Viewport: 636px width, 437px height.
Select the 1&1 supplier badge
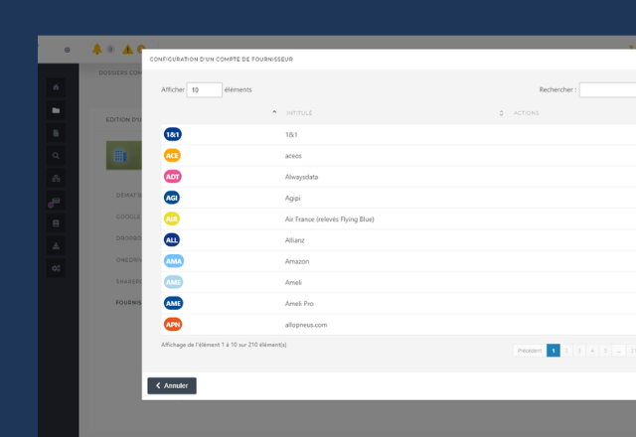pyautogui.click(x=172, y=135)
